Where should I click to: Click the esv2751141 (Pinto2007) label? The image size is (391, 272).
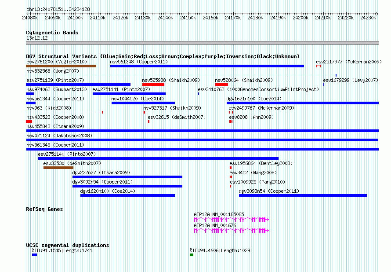click(x=121, y=89)
